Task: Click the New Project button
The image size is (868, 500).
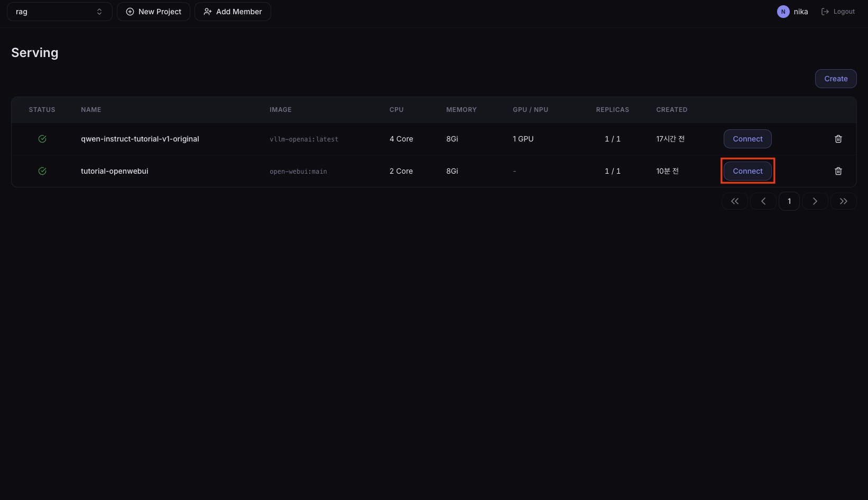Action: 153,12
